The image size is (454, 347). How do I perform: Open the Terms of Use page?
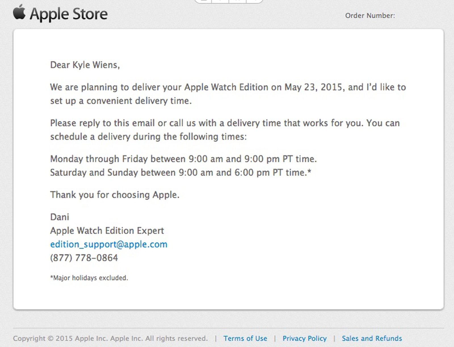click(246, 338)
